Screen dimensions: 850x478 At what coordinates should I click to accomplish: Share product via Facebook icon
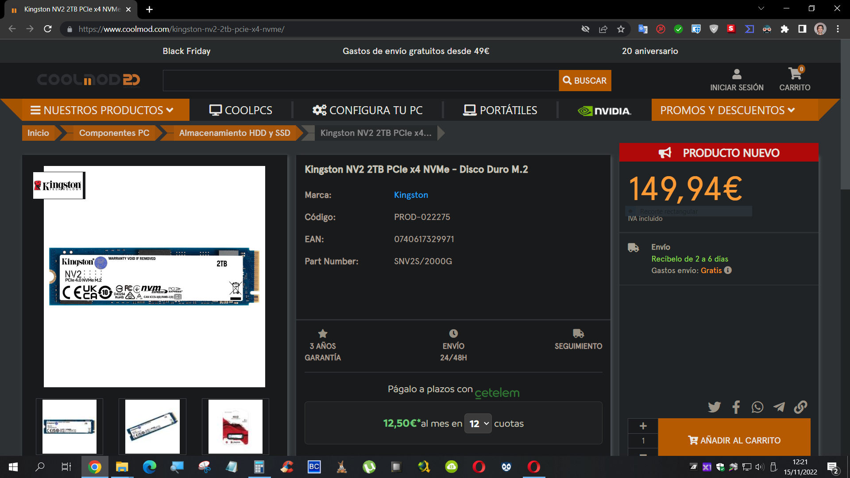coord(736,407)
